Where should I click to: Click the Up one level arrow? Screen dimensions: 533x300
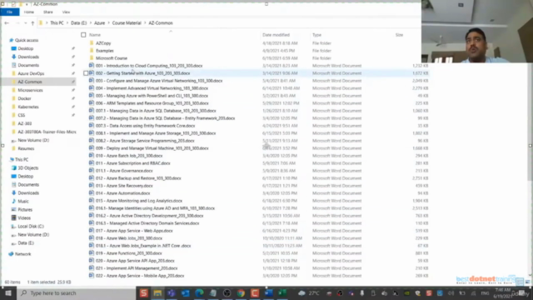[32, 23]
